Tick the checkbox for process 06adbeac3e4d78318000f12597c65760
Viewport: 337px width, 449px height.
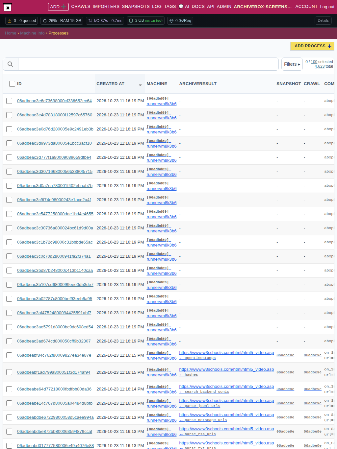point(9,115)
